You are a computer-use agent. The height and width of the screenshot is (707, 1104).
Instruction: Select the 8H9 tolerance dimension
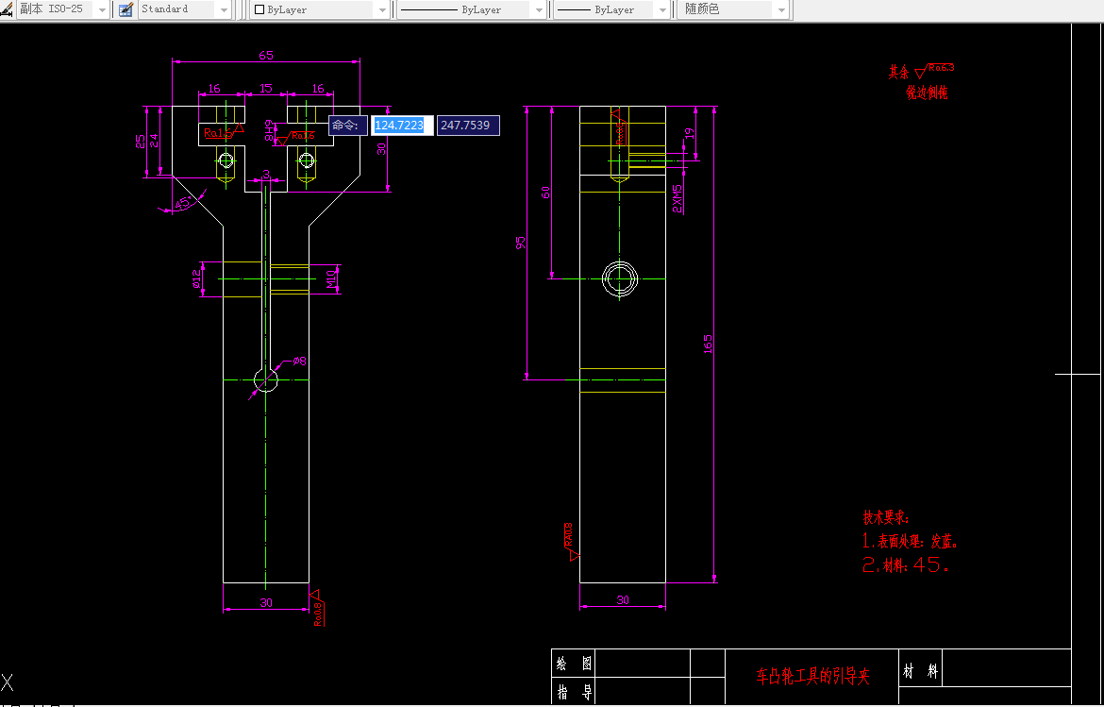pyautogui.click(x=268, y=130)
